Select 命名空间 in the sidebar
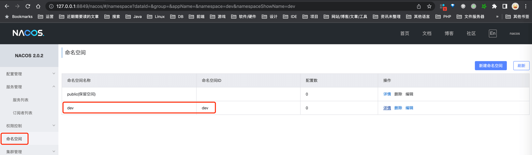This screenshot has width=532, height=155. pos(14,139)
